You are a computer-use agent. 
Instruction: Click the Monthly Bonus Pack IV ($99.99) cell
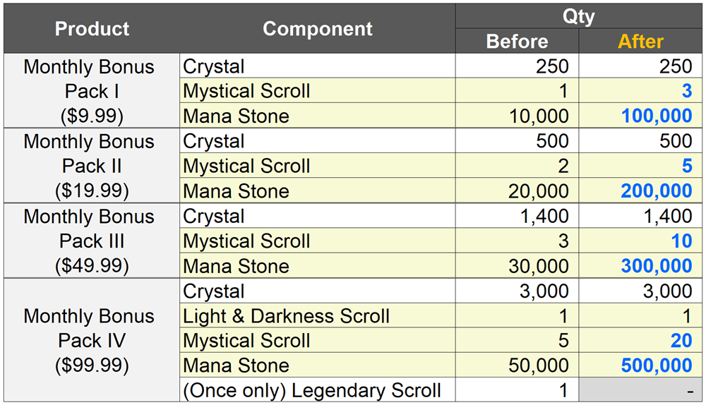89,341
